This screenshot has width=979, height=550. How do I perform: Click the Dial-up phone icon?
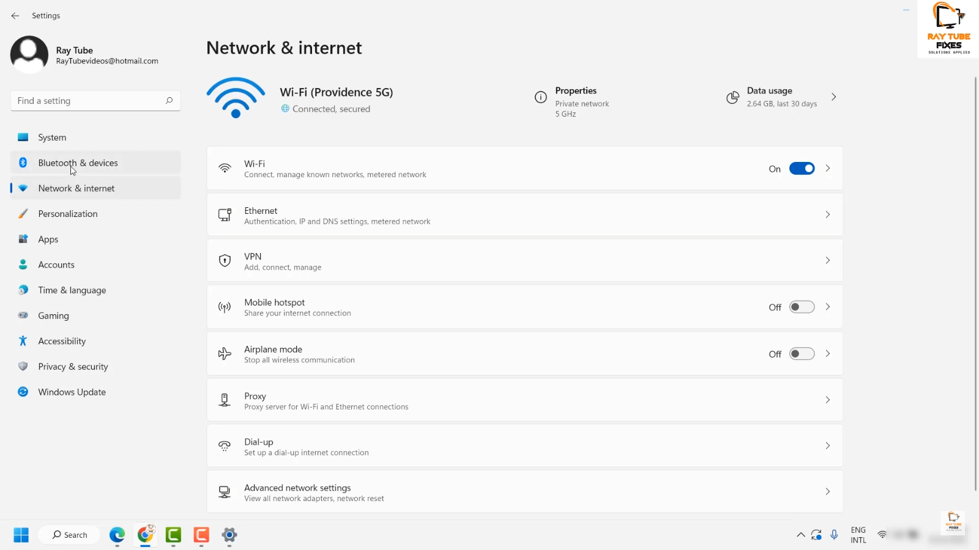pos(225,446)
